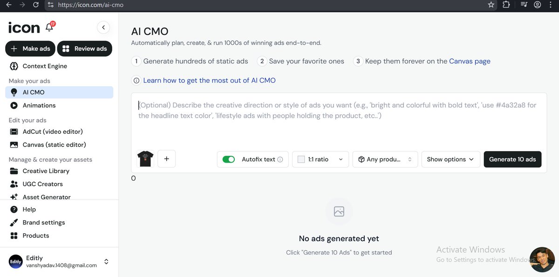559x277 pixels.
Task: Collapse the sidebar with the chevron button
Action: tap(103, 27)
